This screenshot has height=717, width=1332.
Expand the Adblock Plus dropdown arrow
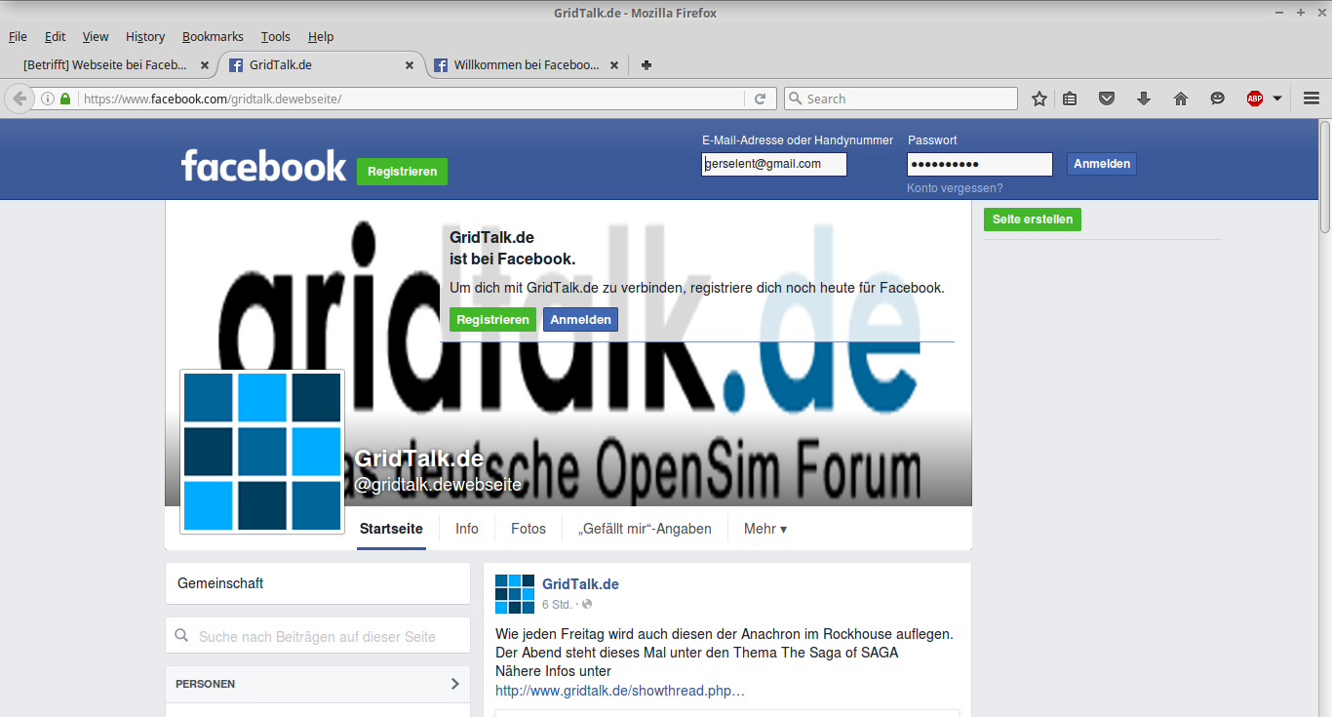tap(1277, 99)
